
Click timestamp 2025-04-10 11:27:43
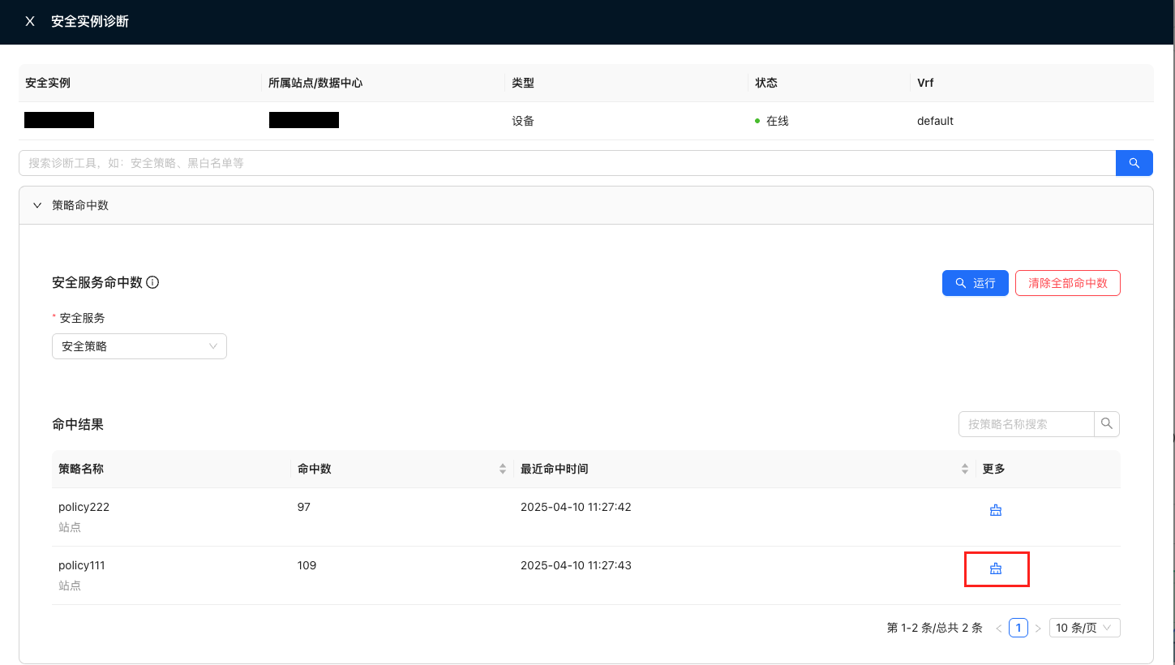pos(576,565)
